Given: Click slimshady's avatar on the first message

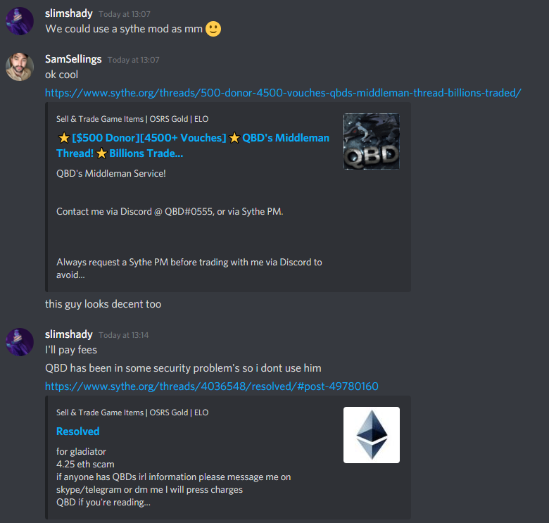Looking at the screenshot, I should (x=20, y=21).
